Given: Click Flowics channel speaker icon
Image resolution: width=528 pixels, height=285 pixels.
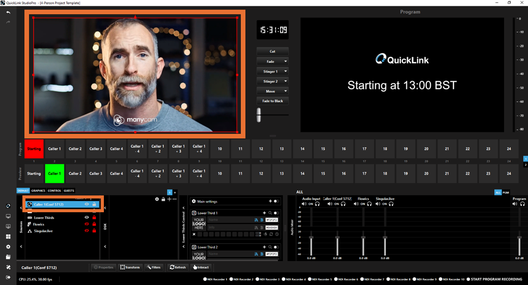Looking at the screenshot, I should [x=356, y=204].
